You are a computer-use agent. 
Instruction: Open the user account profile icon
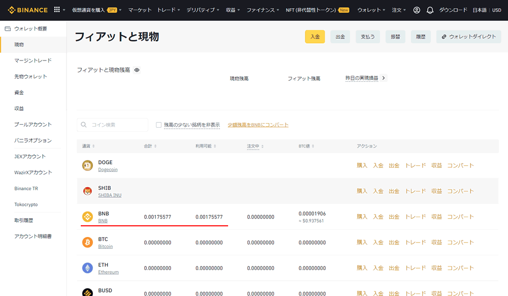(417, 10)
